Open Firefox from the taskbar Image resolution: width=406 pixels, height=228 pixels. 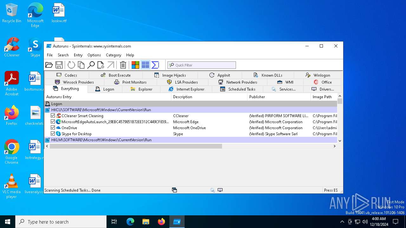(x=161, y=222)
